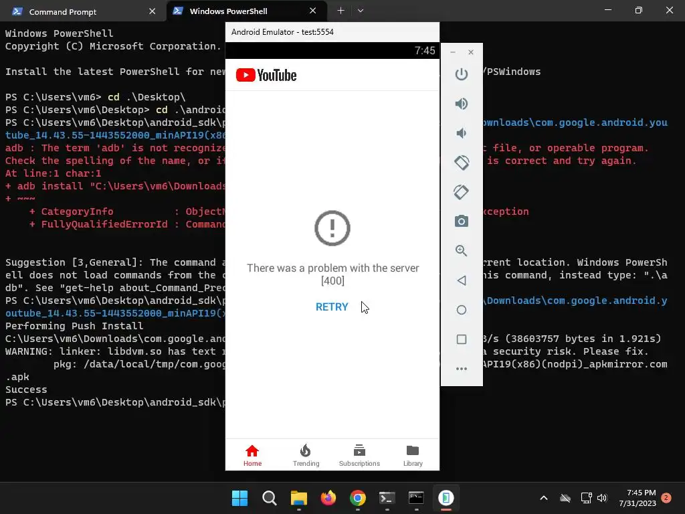Open system volume tray icon

602,498
